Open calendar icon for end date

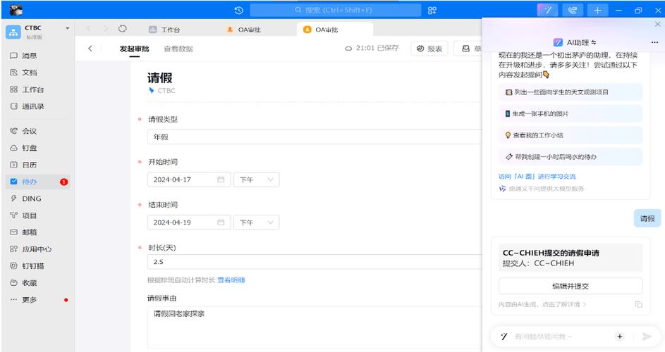tap(221, 222)
